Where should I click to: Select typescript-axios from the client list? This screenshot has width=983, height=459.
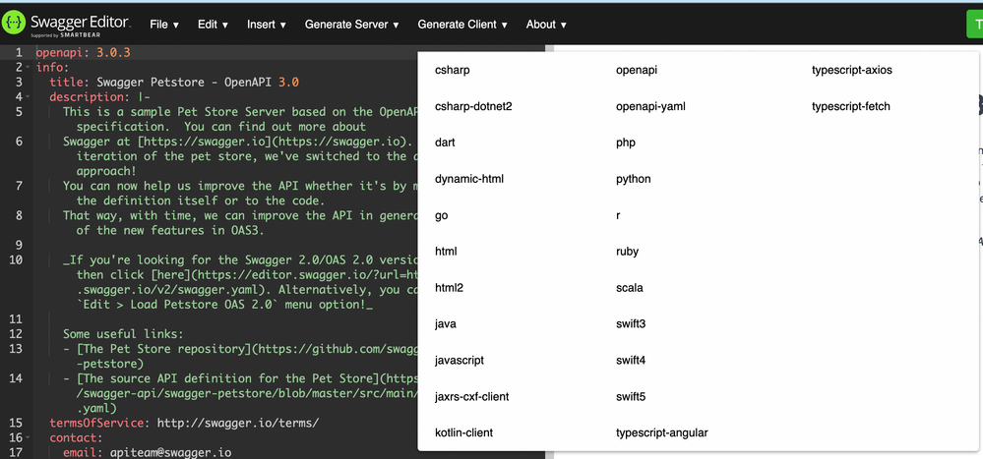[x=851, y=70]
